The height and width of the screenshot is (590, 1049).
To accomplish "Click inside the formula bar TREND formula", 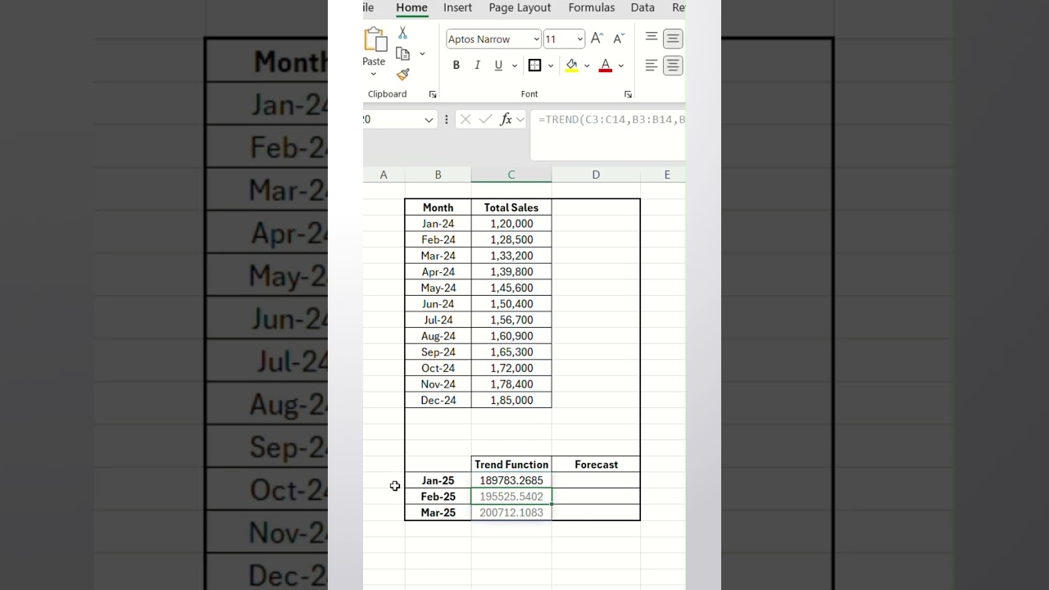I will (611, 120).
